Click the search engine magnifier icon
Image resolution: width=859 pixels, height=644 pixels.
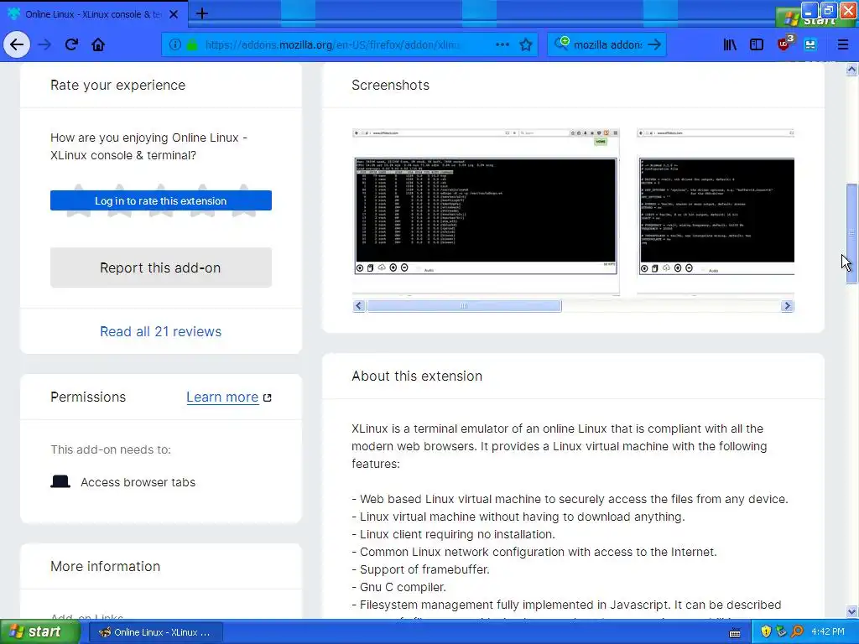click(561, 44)
